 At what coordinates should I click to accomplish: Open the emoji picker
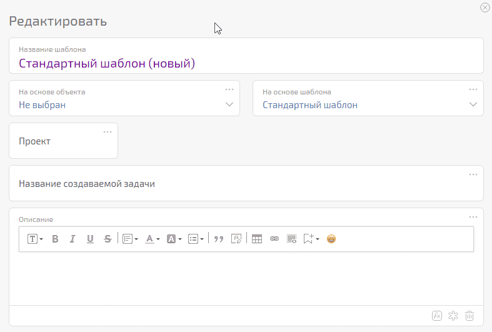click(331, 239)
